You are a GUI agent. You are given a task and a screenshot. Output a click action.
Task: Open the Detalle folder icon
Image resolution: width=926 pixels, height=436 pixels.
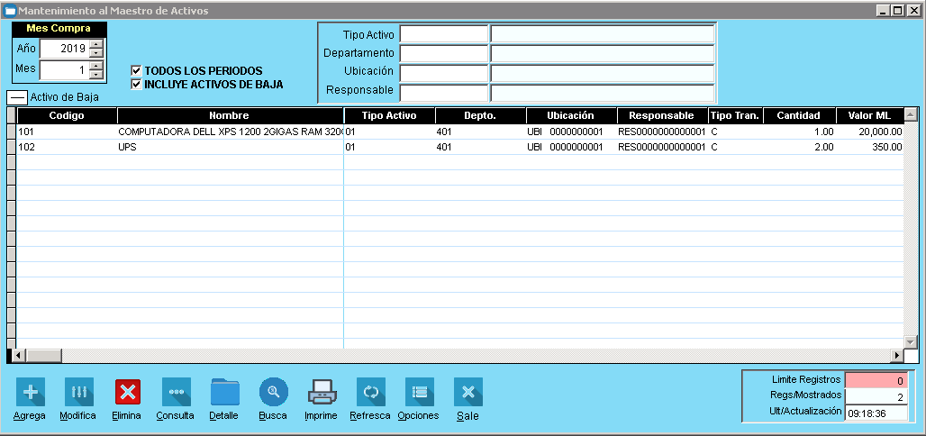click(x=224, y=393)
